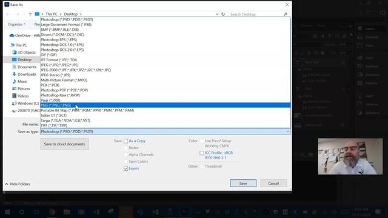Image resolution: width=388 pixels, height=218 pixels.
Task: Click the Cancel button
Action: point(273,183)
